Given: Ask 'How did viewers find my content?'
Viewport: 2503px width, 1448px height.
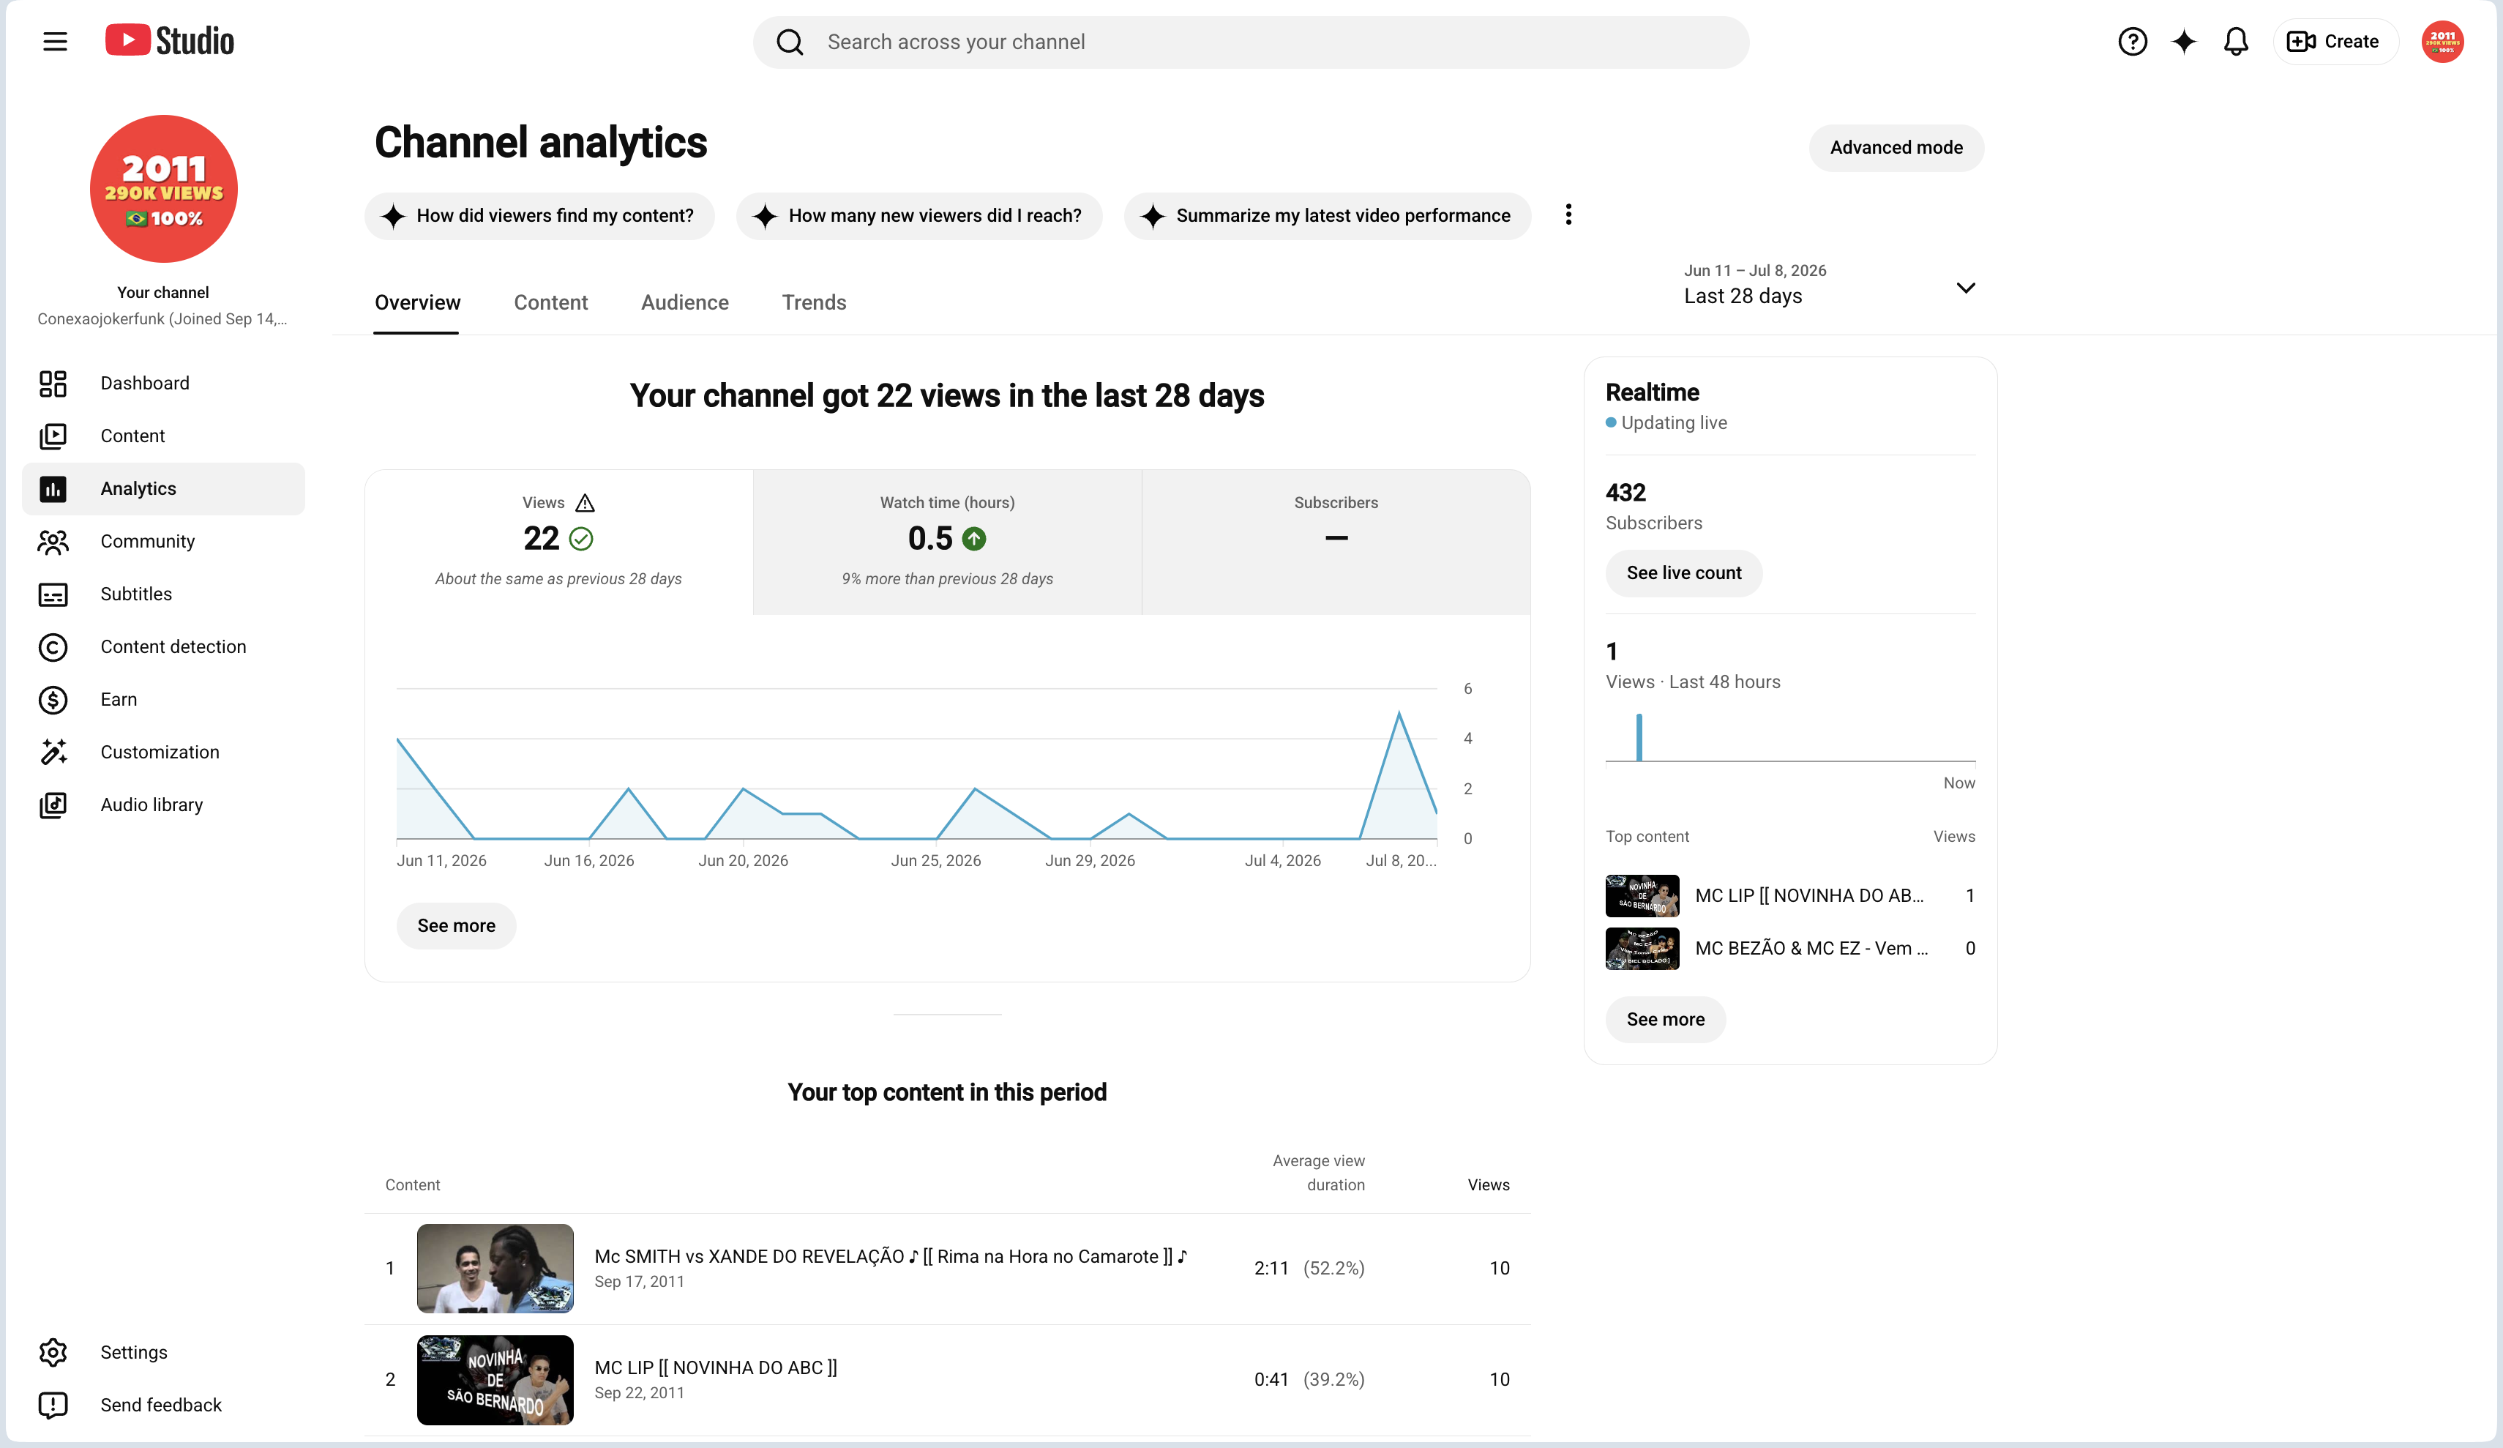Looking at the screenshot, I should (539, 216).
